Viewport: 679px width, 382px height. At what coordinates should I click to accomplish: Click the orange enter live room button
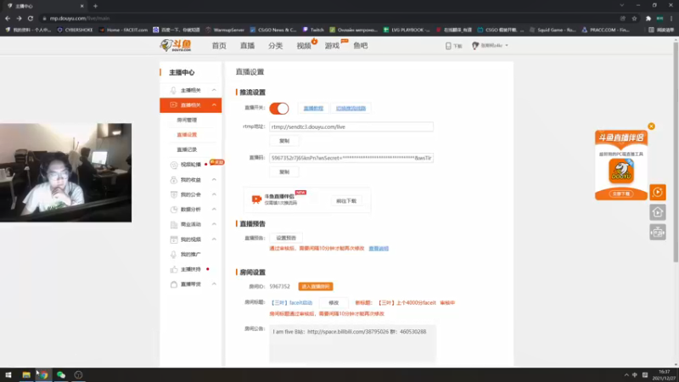pyautogui.click(x=316, y=287)
